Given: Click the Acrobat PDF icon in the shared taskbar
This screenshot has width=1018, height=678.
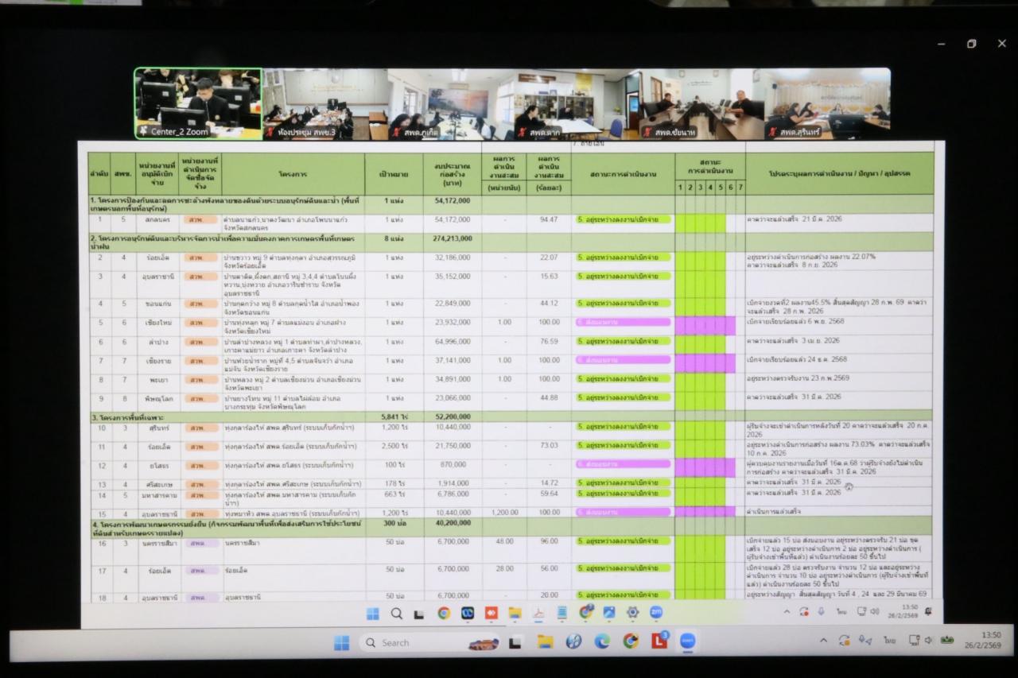Looking at the screenshot, I should point(538,613).
